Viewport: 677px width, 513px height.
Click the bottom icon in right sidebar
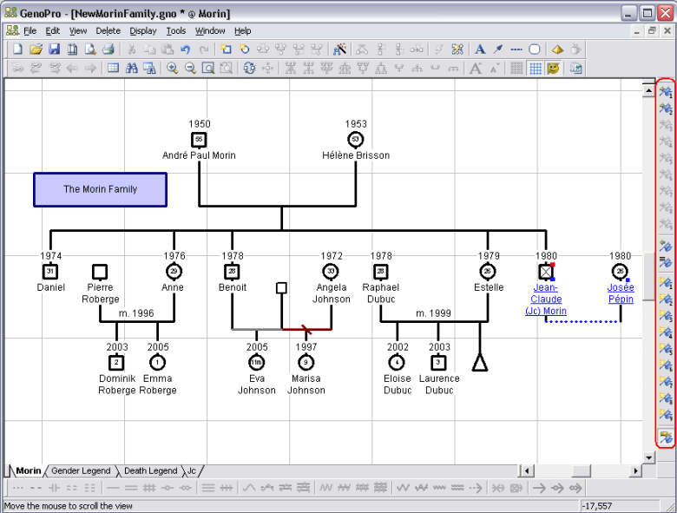pos(666,437)
